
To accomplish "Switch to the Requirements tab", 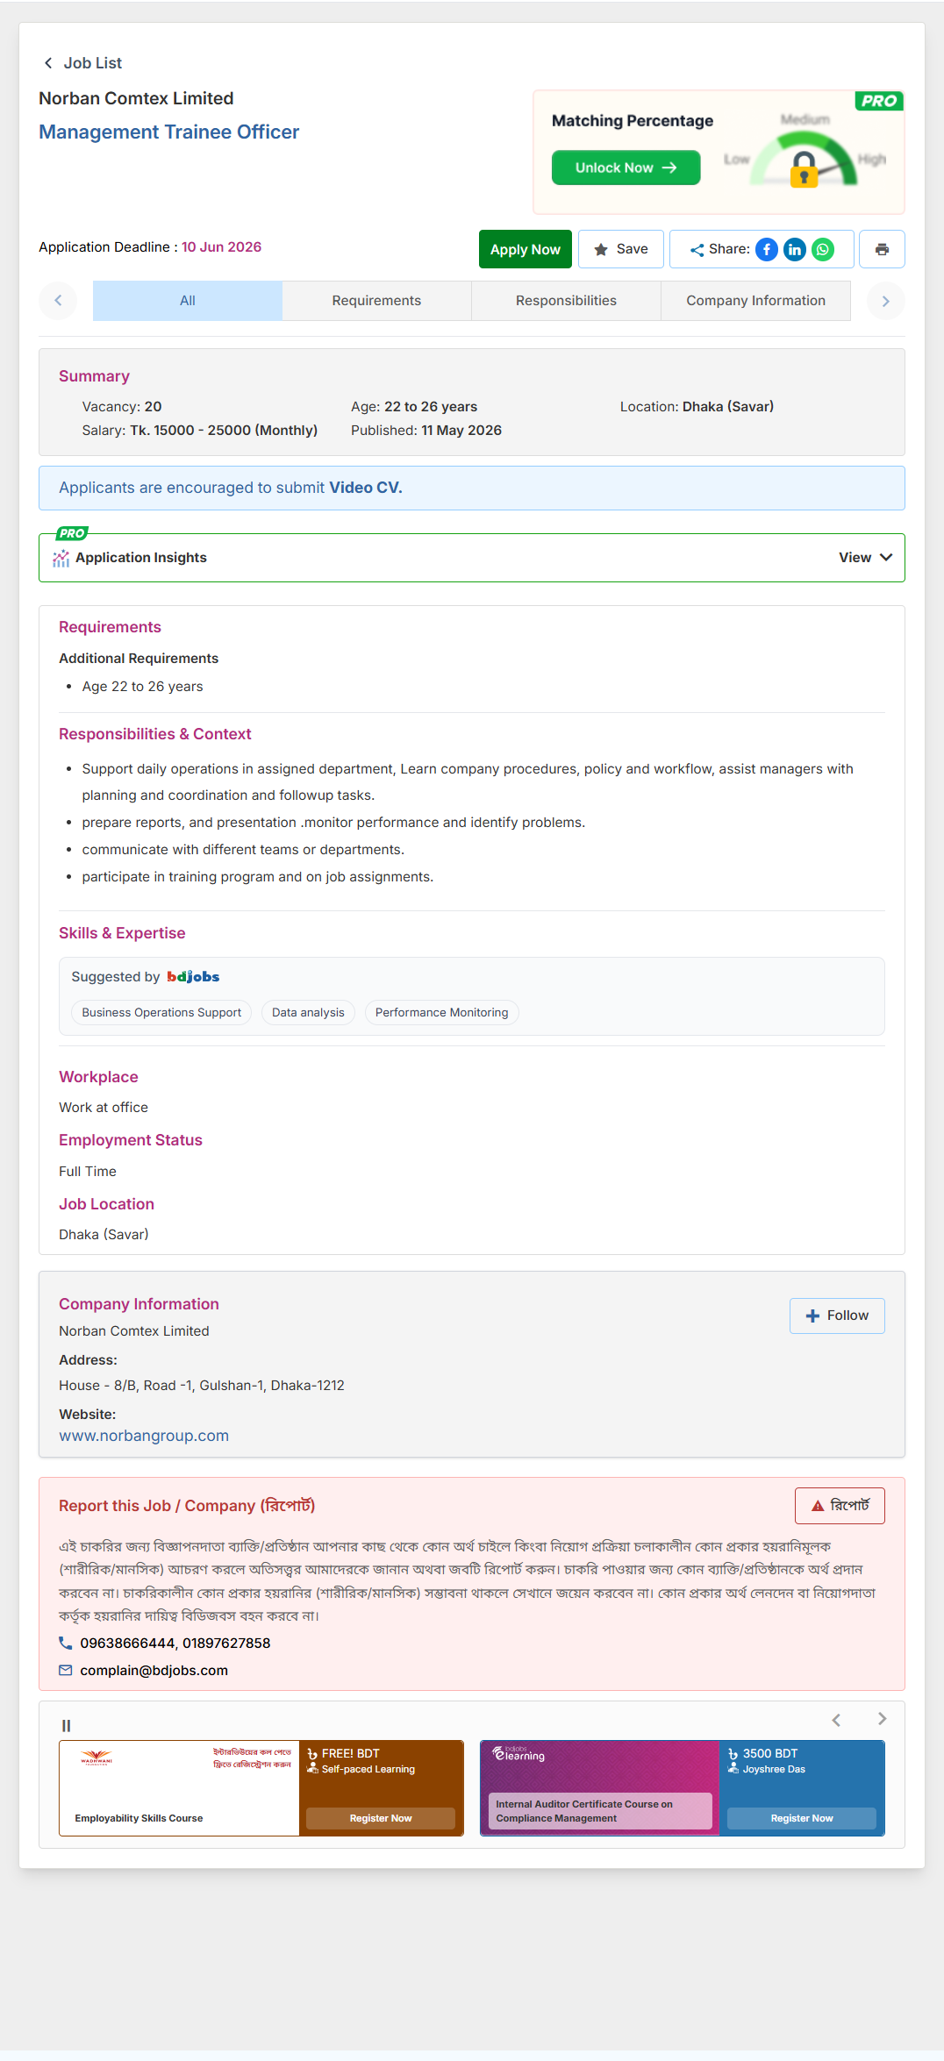I will tap(376, 301).
